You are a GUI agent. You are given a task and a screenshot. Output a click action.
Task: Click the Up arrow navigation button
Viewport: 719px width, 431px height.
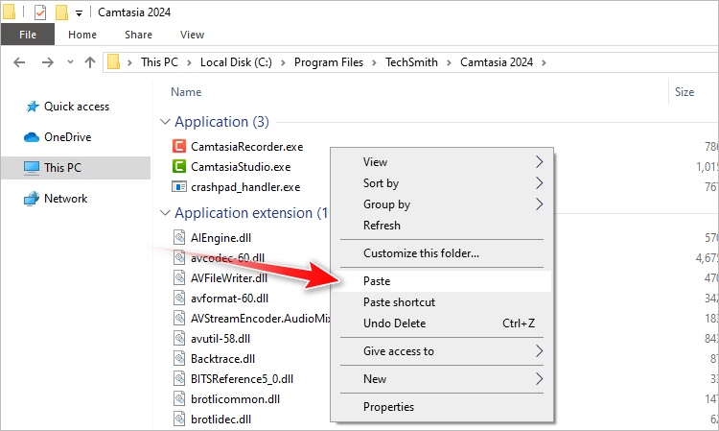(x=90, y=62)
